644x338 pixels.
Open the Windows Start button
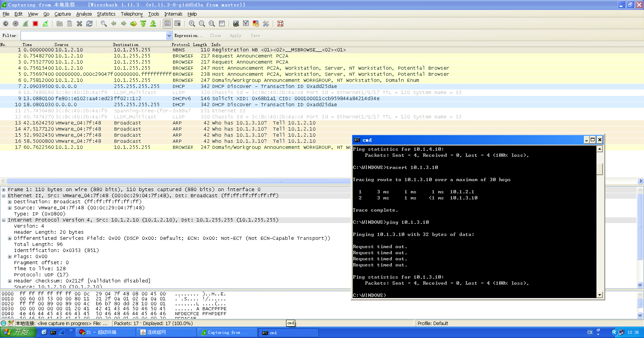pos(18,332)
